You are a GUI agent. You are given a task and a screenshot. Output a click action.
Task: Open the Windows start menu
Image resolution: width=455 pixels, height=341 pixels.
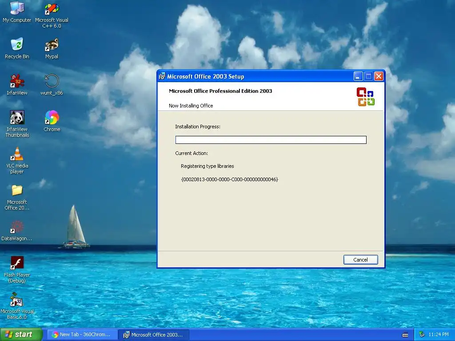coord(21,335)
